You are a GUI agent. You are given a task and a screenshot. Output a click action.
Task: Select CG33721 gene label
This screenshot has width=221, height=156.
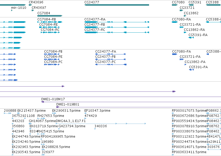187,8
